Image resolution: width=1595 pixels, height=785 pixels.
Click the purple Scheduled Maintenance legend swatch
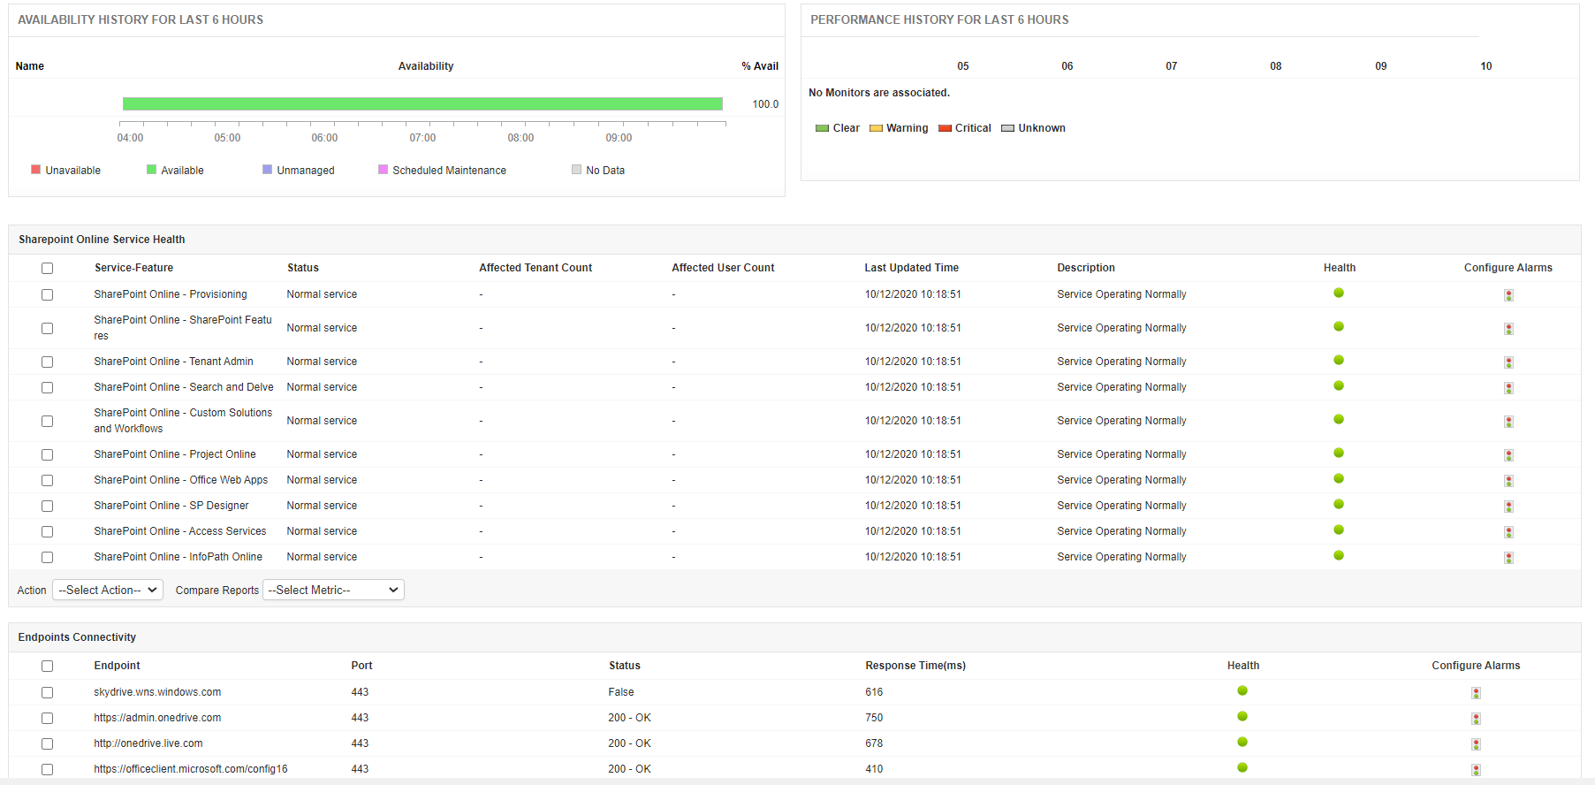[384, 170]
